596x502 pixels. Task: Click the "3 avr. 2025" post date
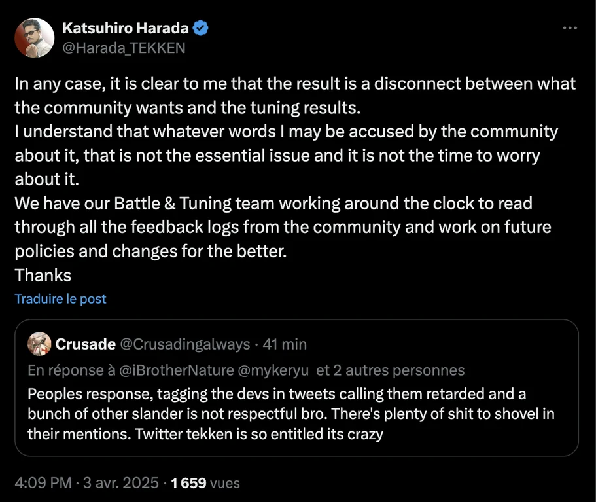pos(120,483)
